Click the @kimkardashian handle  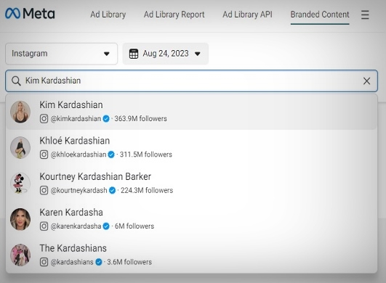click(x=76, y=119)
